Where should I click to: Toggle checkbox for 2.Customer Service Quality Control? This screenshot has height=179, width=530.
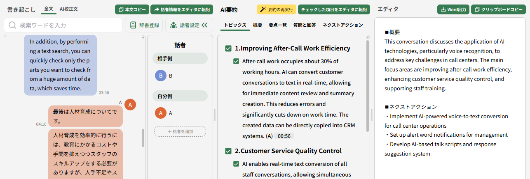(228, 151)
